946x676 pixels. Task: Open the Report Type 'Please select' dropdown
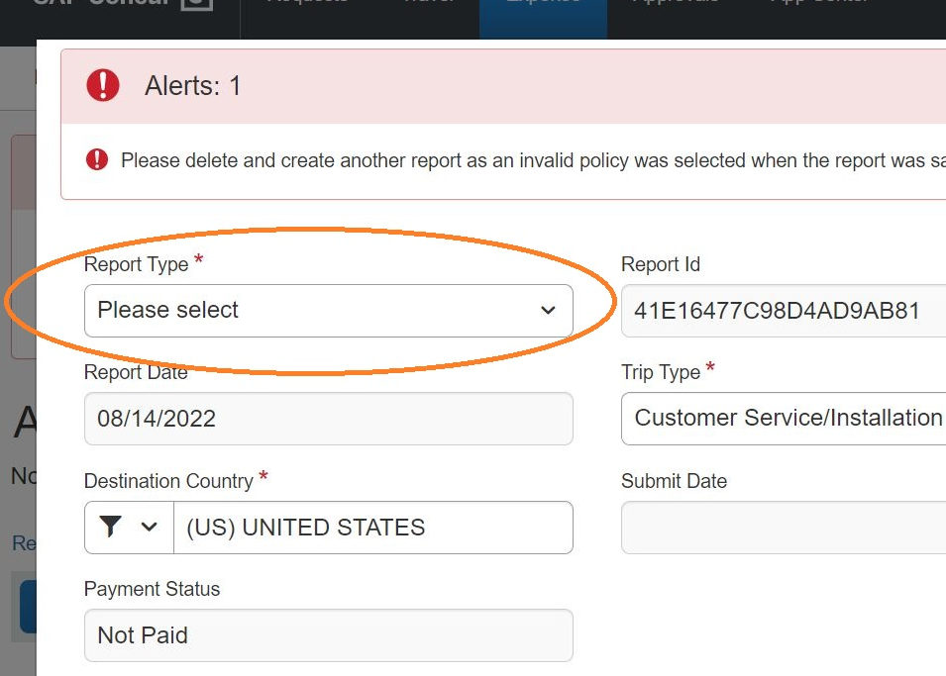coord(328,310)
